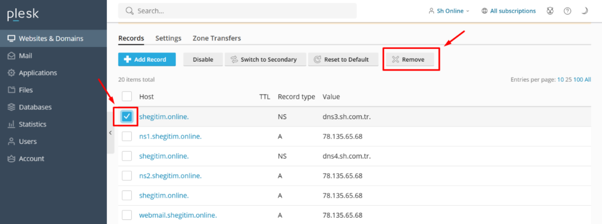Click the Plesk logo
602x224 pixels.
(23, 15)
